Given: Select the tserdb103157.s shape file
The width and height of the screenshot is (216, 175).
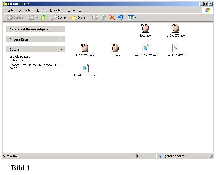Looking at the screenshot, I should [176, 48].
